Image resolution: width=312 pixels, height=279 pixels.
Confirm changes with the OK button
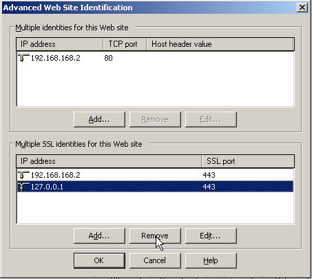[x=99, y=260]
